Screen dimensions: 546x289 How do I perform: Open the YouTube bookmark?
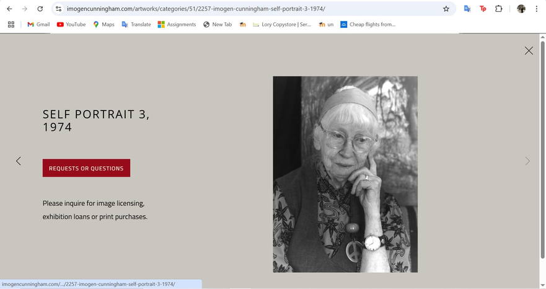[x=71, y=24]
